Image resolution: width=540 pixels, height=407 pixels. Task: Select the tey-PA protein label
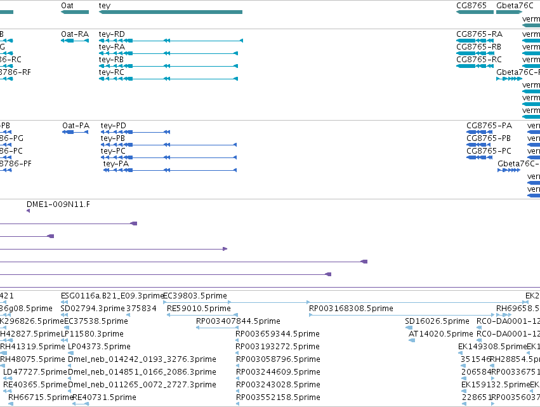pos(115,164)
